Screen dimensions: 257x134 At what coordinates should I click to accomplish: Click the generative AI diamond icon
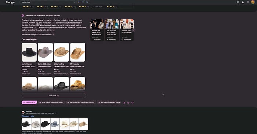23,15
